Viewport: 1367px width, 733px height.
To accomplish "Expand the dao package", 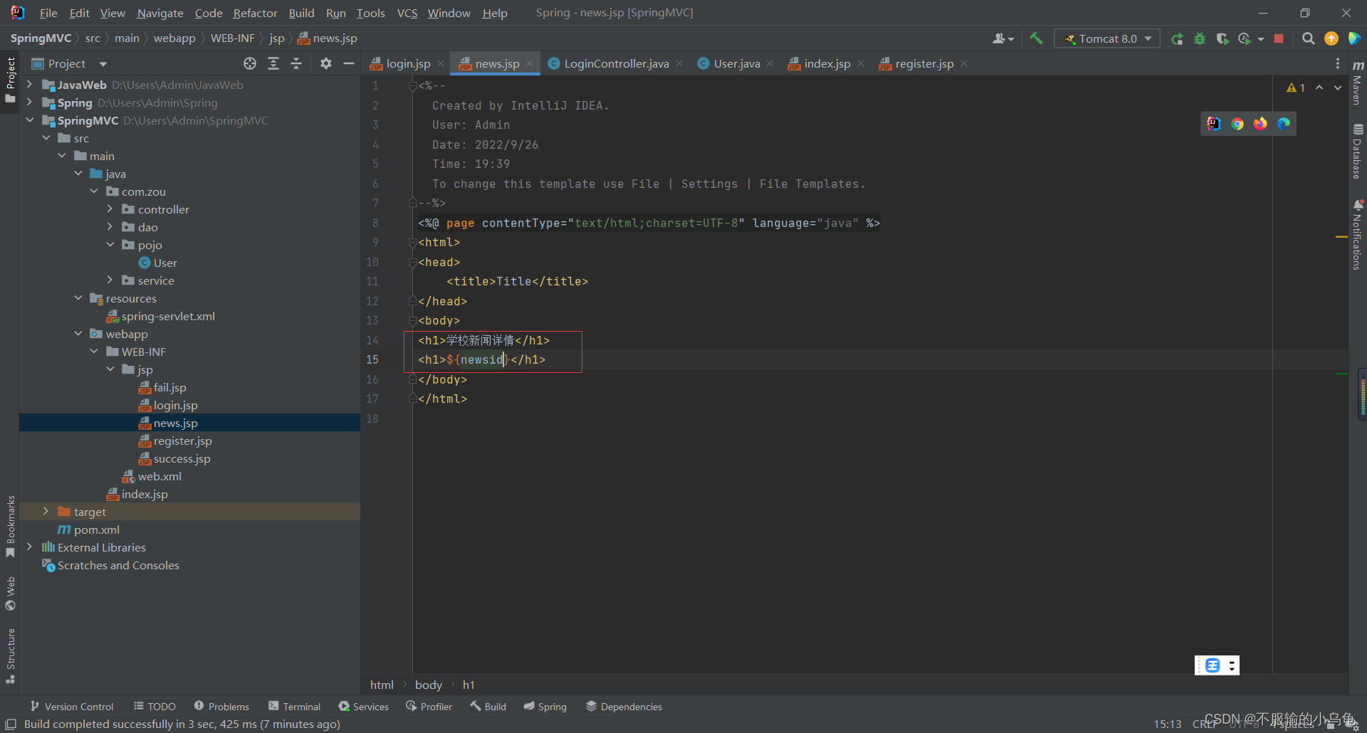I will (110, 227).
